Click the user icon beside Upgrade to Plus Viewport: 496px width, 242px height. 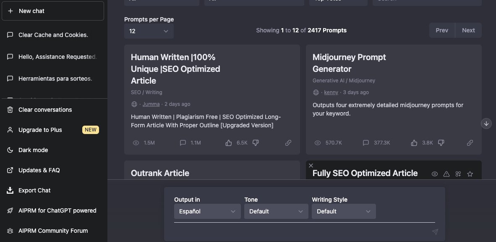(x=10, y=130)
